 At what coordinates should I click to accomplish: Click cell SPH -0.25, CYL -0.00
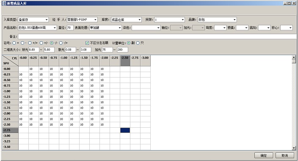[23, 75]
